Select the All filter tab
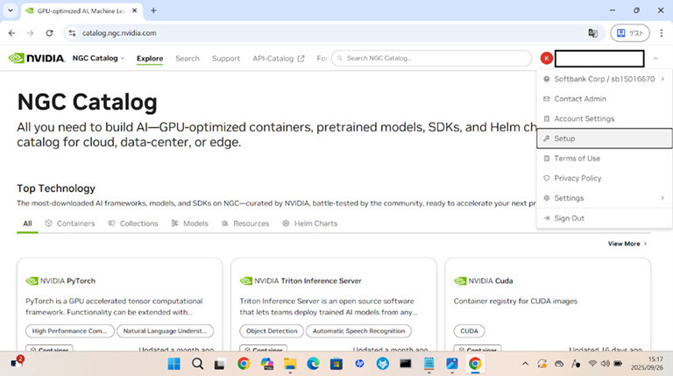The width and height of the screenshot is (673, 376). [27, 223]
